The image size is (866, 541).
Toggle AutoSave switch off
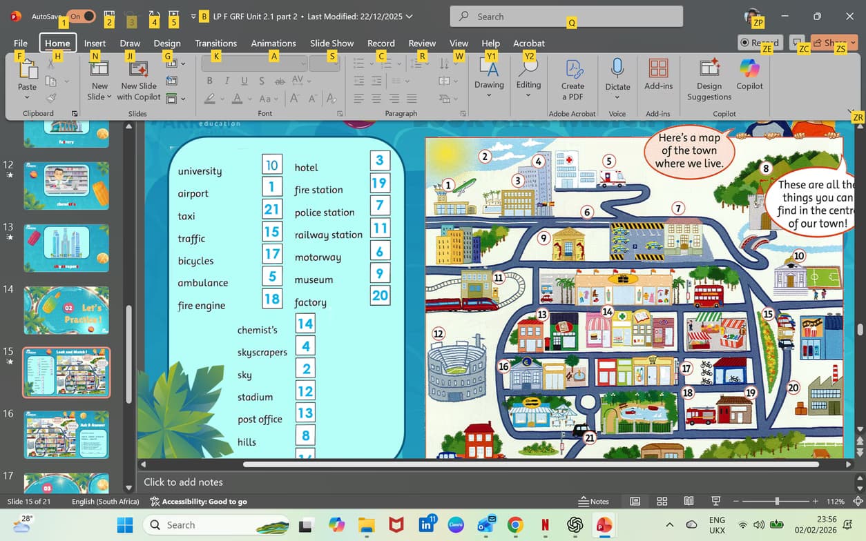81,16
